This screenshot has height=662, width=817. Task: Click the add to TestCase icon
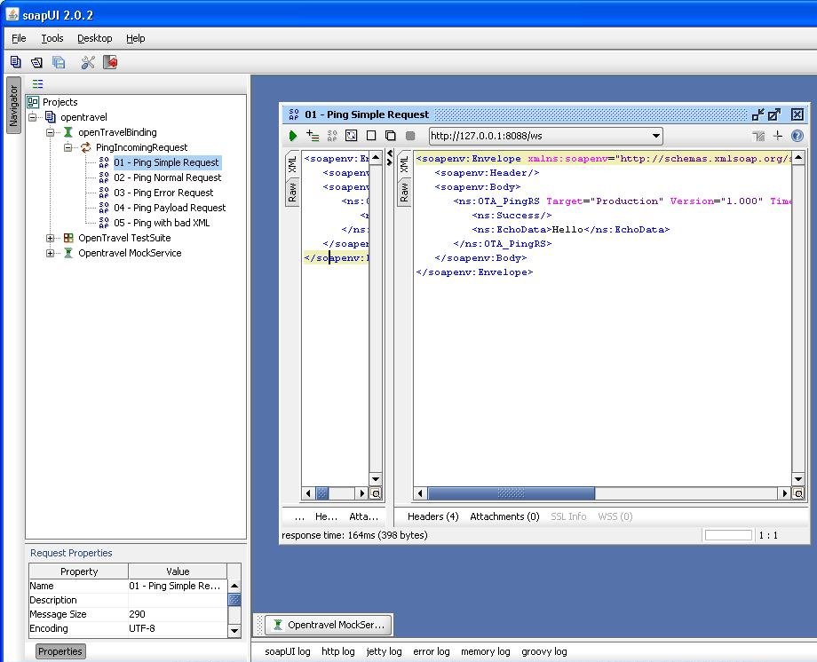pos(313,136)
